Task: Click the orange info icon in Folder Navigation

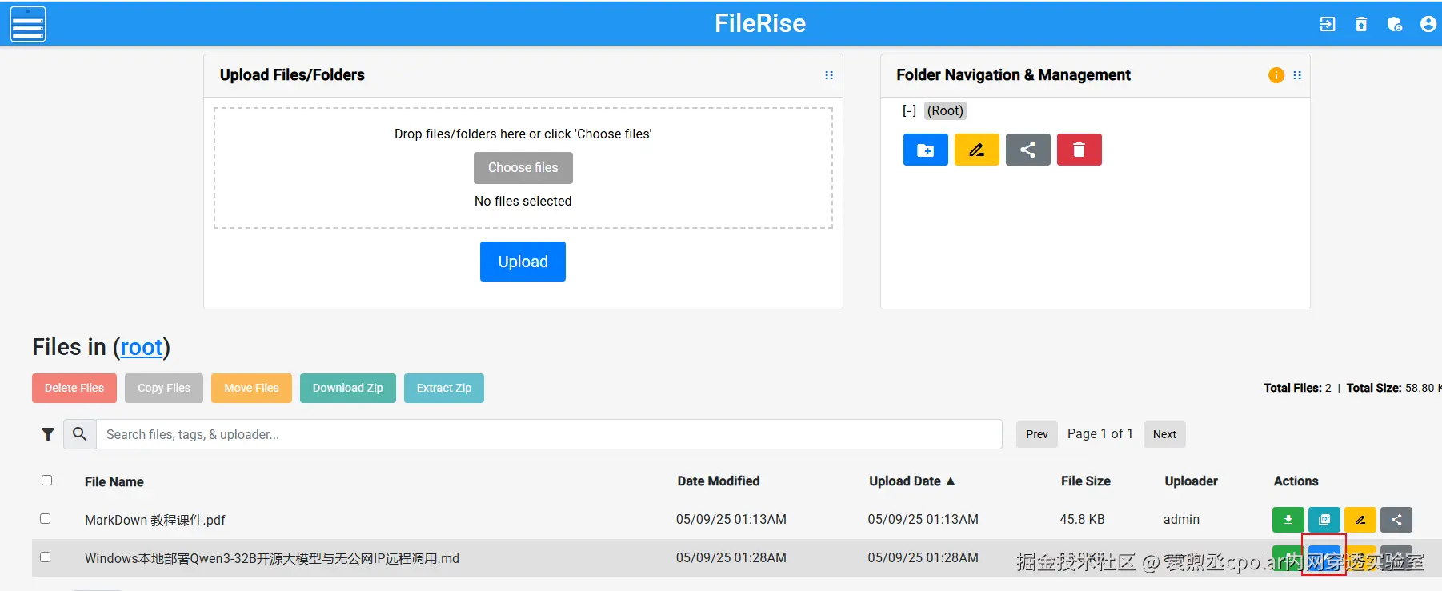Action: [x=1276, y=75]
